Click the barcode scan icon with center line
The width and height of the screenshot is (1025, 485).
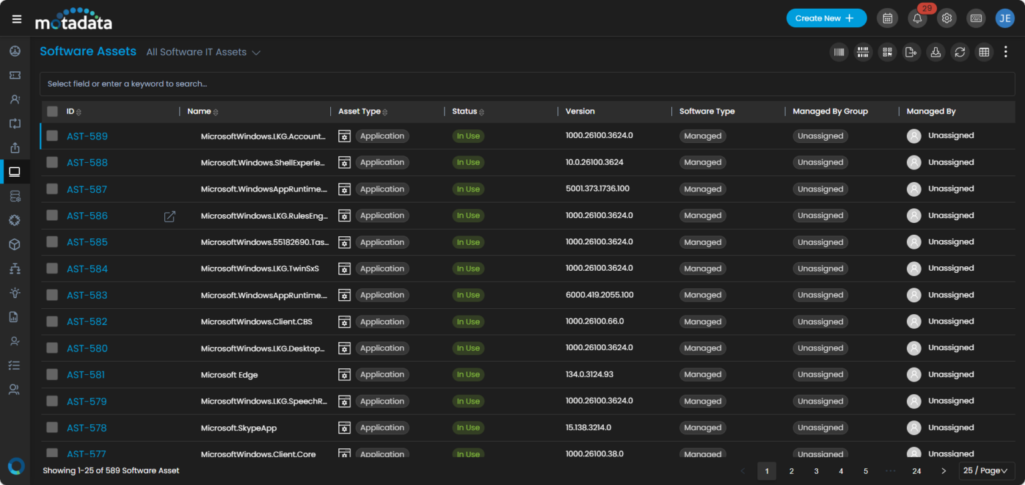click(863, 52)
